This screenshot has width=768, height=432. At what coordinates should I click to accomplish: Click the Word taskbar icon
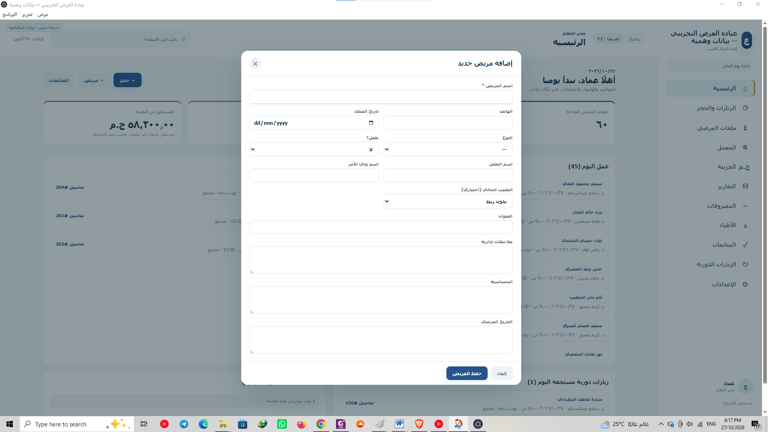(399, 424)
